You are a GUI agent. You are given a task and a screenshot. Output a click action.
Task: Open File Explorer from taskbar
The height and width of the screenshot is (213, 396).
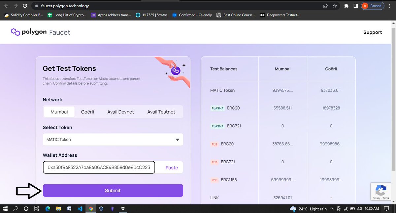coord(58,209)
